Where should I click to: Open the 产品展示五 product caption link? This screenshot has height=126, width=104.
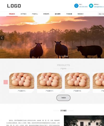coord(77,91)
